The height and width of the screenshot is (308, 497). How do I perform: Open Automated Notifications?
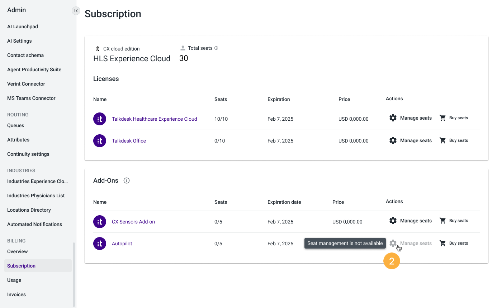tap(34, 224)
